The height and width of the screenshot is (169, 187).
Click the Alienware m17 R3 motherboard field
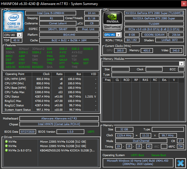pyautogui.click(x=59, y=119)
